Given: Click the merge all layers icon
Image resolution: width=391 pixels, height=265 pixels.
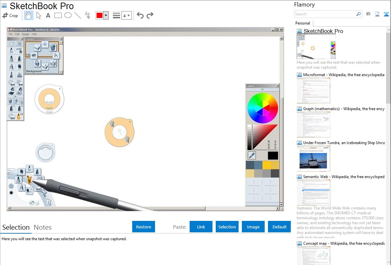Looking at the screenshot, I should [x=53, y=63].
